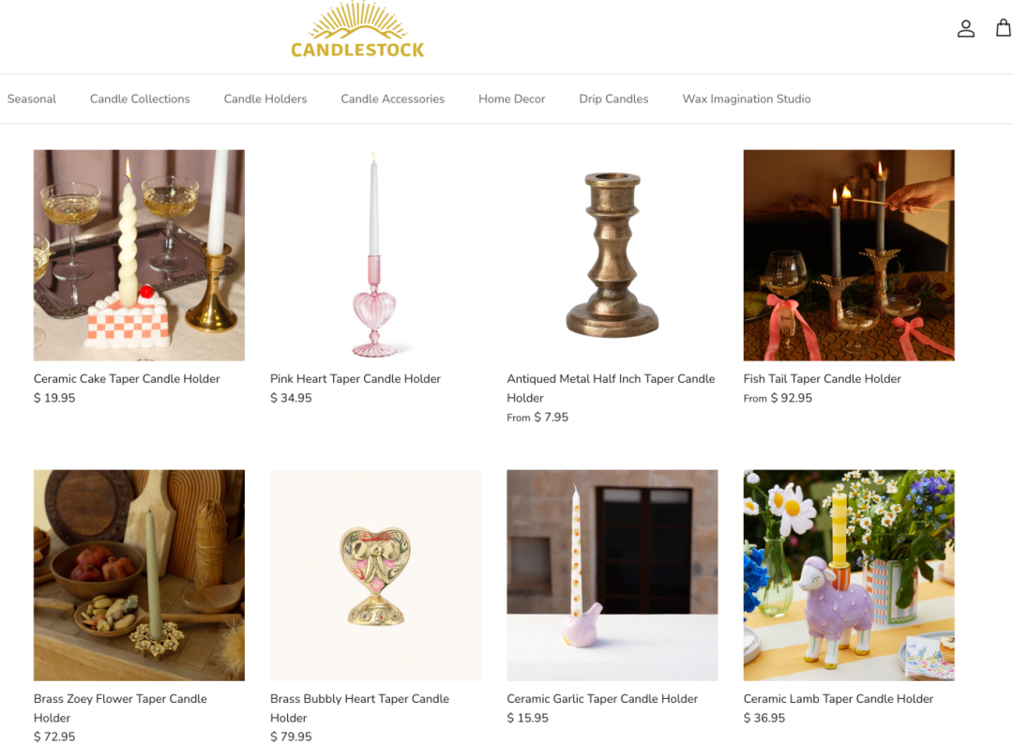The width and height of the screenshot is (1013, 745).
Task: Go to Candle Accessories
Action: pos(392,99)
